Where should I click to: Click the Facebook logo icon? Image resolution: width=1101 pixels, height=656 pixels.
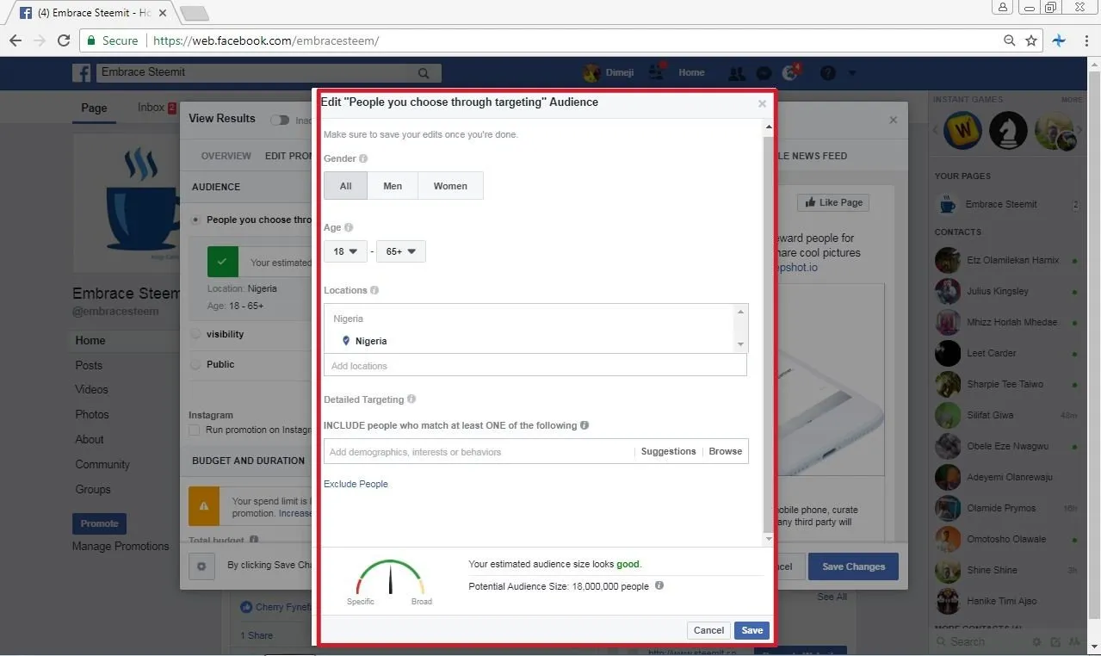pos(83,73)
